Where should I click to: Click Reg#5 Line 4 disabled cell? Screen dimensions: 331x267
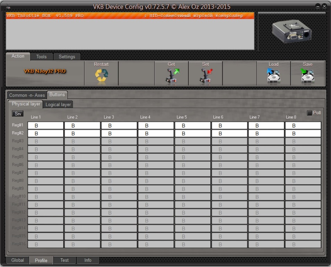pos(156,157)
